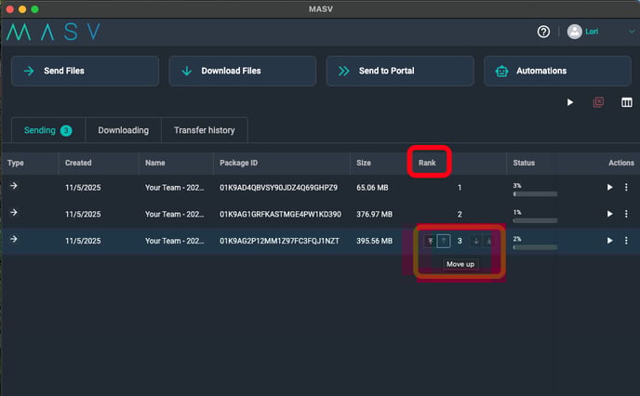Click the Move up arrow for rank 3

(x=444, y=241)
